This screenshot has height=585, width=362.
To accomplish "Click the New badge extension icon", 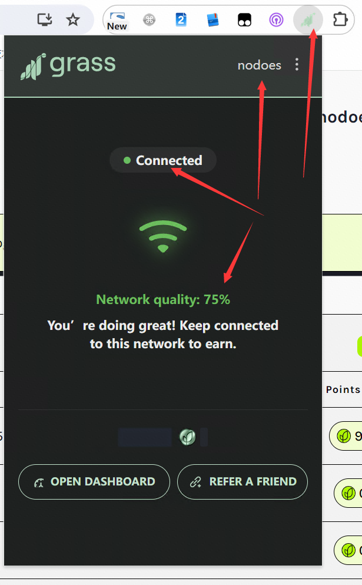I will tap(117, 21).
